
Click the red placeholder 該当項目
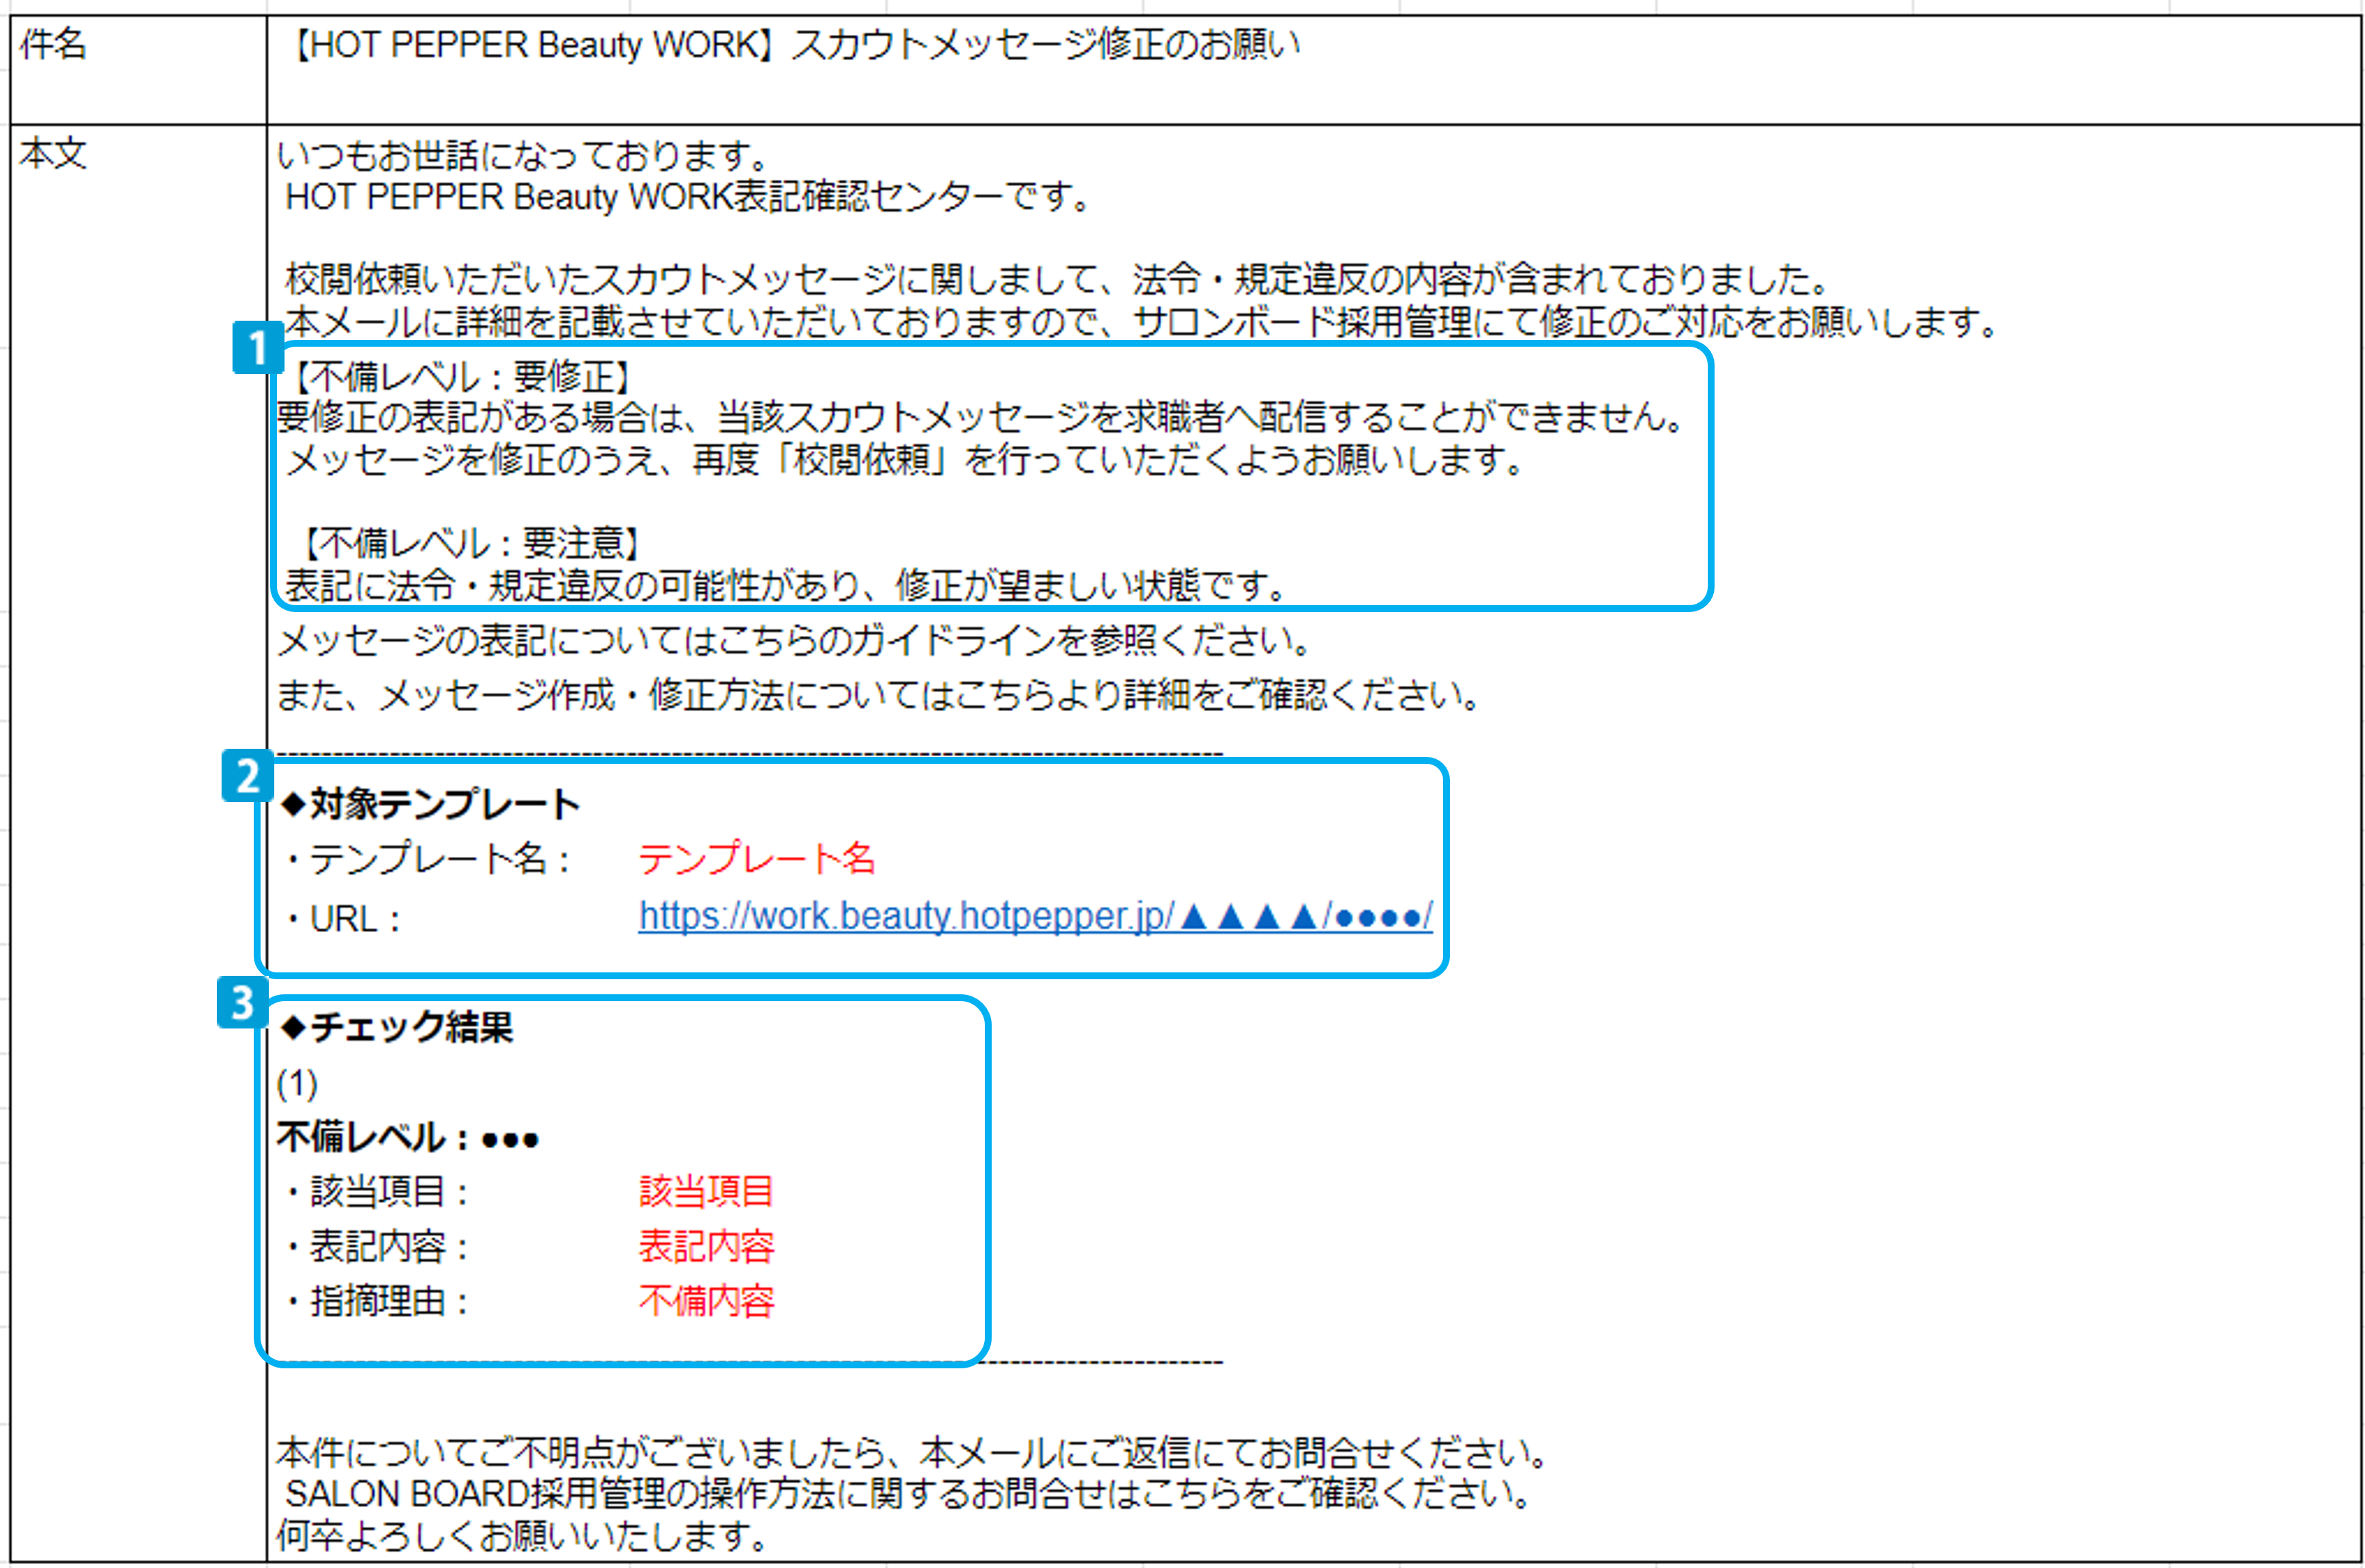pos(706,1191)
